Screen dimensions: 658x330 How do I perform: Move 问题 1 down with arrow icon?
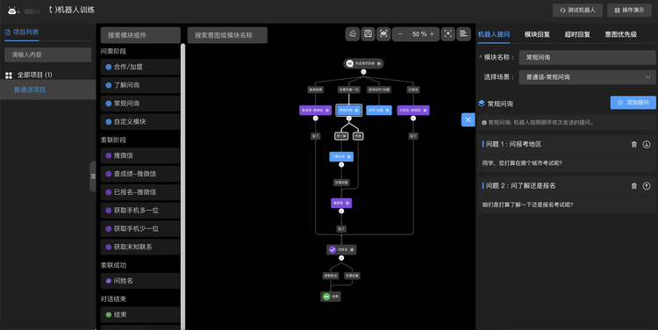[x=647, y=145]
